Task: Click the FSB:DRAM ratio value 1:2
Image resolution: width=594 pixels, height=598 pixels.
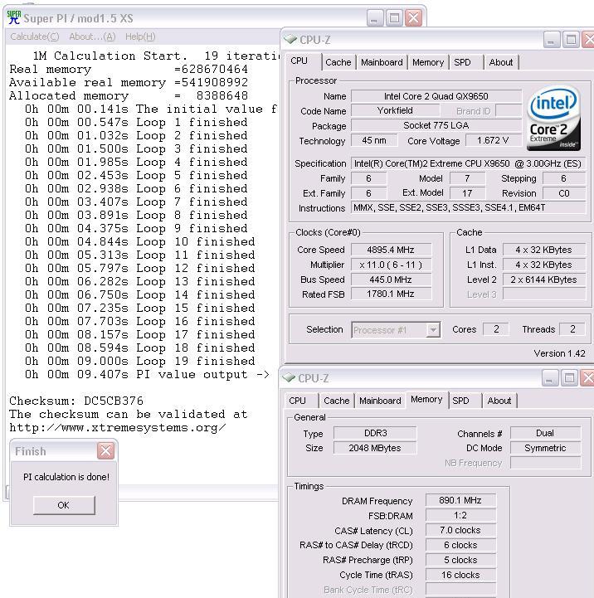Action: (460, 516)
